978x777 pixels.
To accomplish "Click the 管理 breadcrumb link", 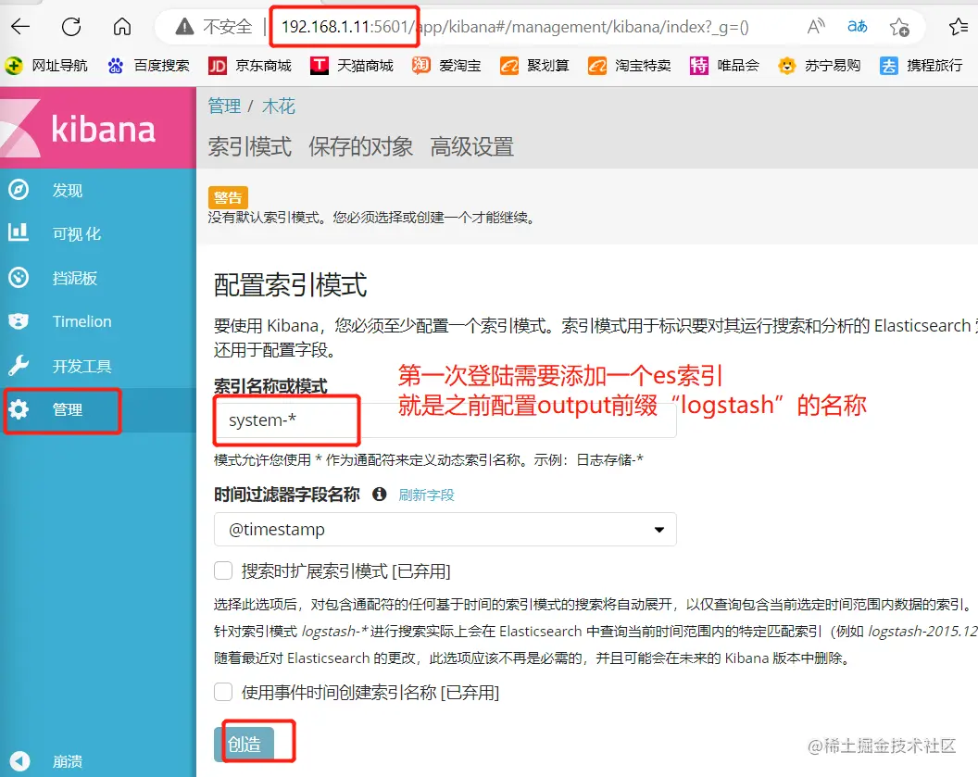I will 224,106.
